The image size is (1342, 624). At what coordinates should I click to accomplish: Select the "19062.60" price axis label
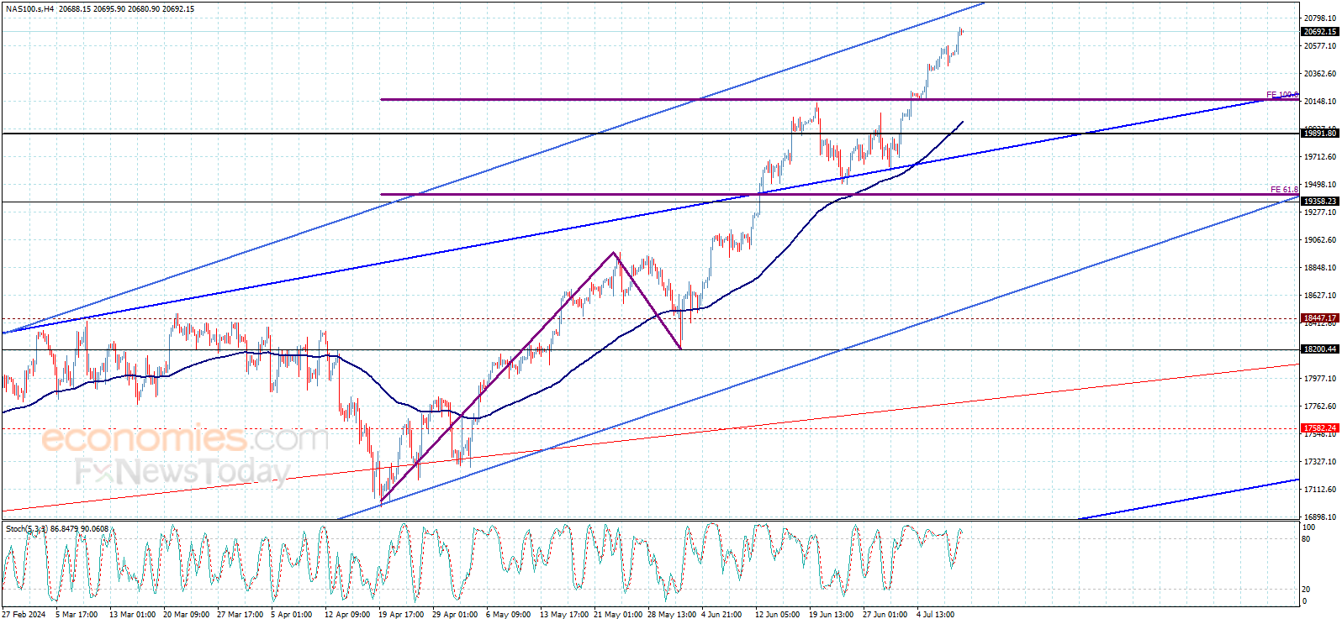[x=1319, y=240]
